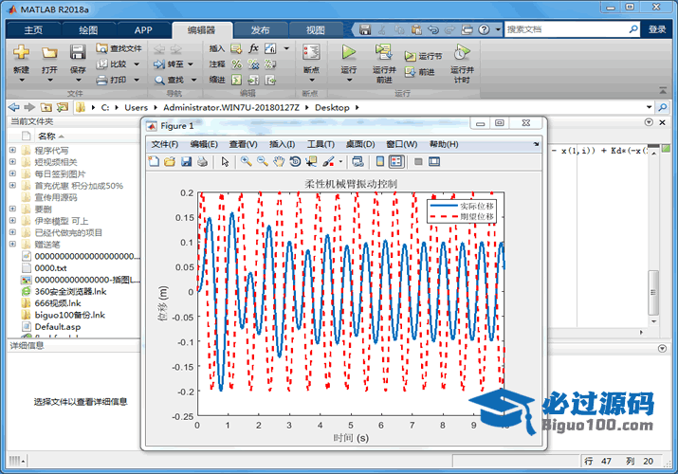The width and height of the screenshot is (678, 474).
Task: Open the dropdown arrow next to 比较
Action: pos(137,64)
